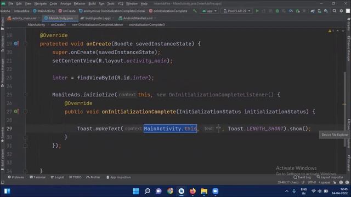This screenshot has height=197, width=351.
Task: Open the Device Manager toolbar icon
Action: click(319, 11)
